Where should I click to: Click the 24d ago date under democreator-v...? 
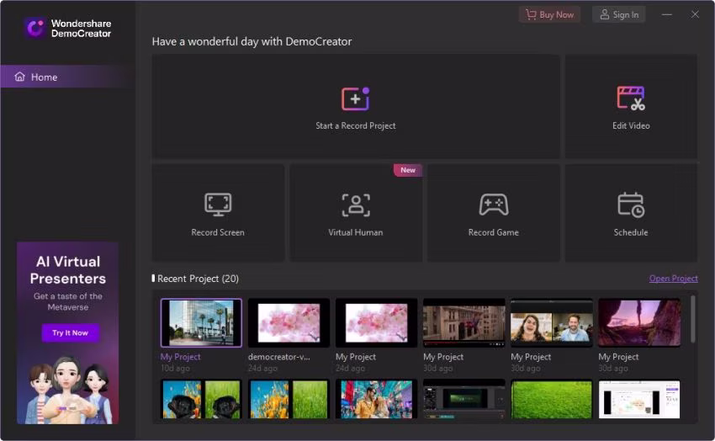[x=262, y=368]
